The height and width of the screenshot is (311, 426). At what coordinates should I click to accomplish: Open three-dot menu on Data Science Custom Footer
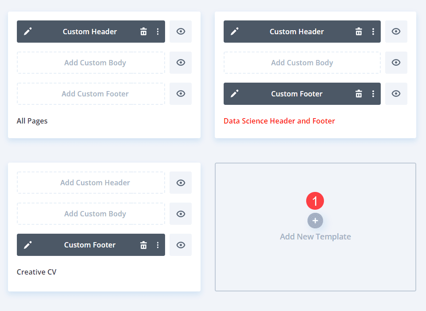point(373,94)
